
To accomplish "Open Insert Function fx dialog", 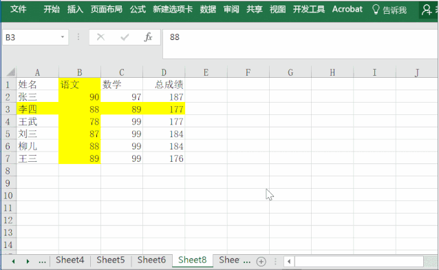I will pyautogui.click(x=148, y=37).
